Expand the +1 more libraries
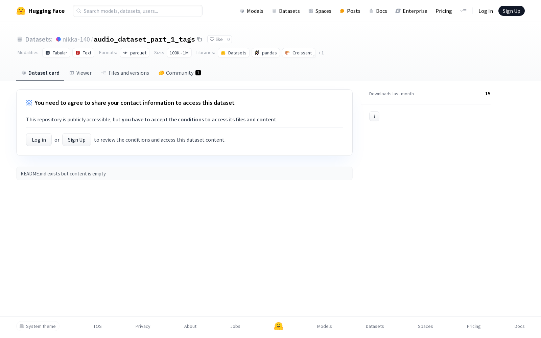Viewport: 541px width, 338px height. click(x=321, y=53)
